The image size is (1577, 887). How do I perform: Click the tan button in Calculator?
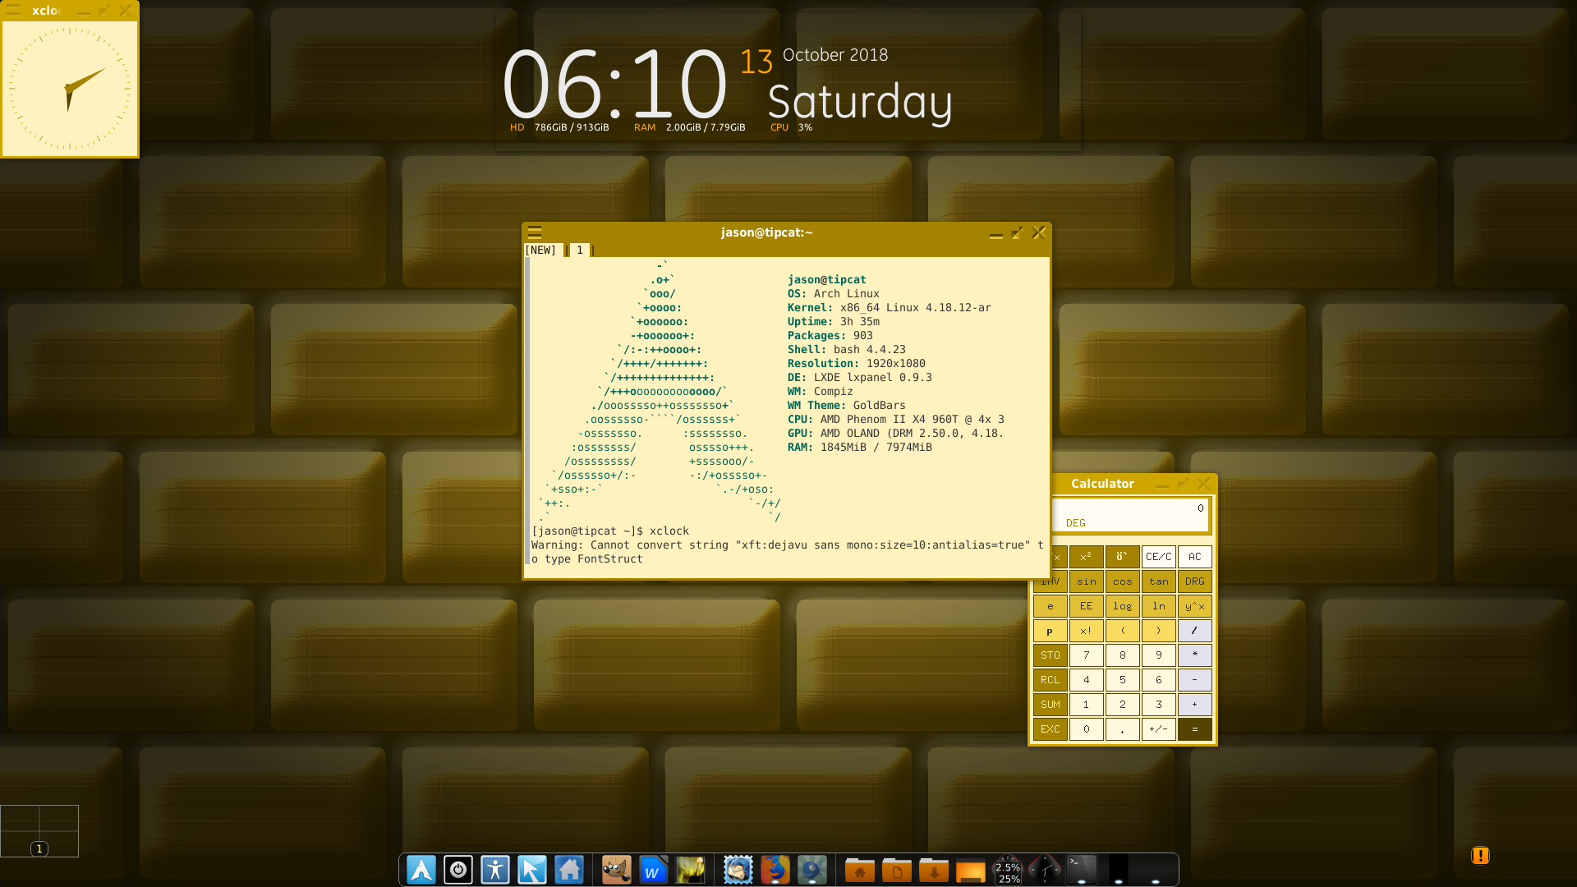(x=1159, y=581)
